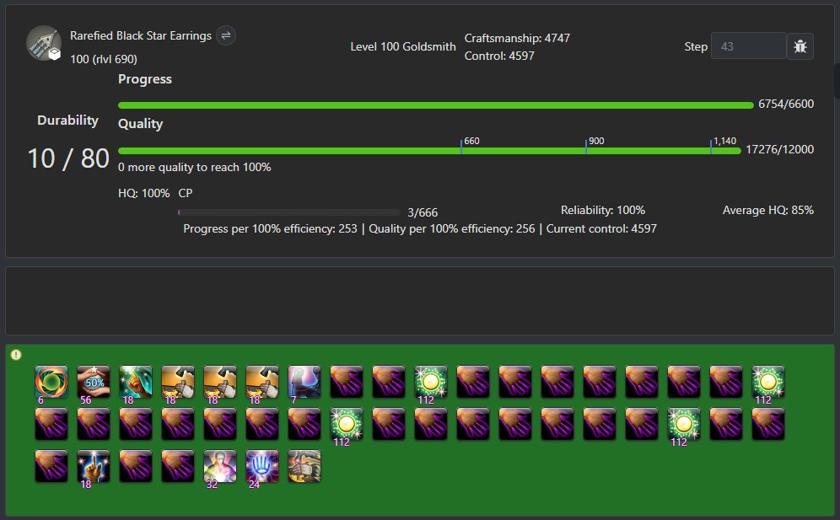Click the 'Average HQ: 85%' text
This screenshot has width=840, height=520.
pyautogui.click(x=768, y=210)
